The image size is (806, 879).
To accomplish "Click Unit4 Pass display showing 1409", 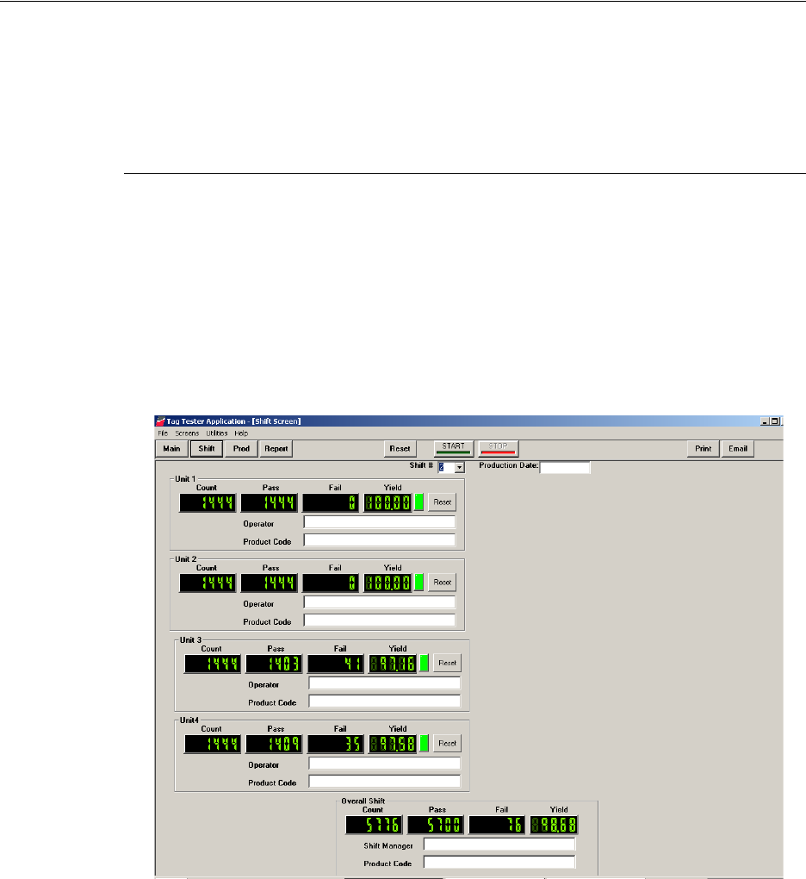I will (x=275, y=744).
